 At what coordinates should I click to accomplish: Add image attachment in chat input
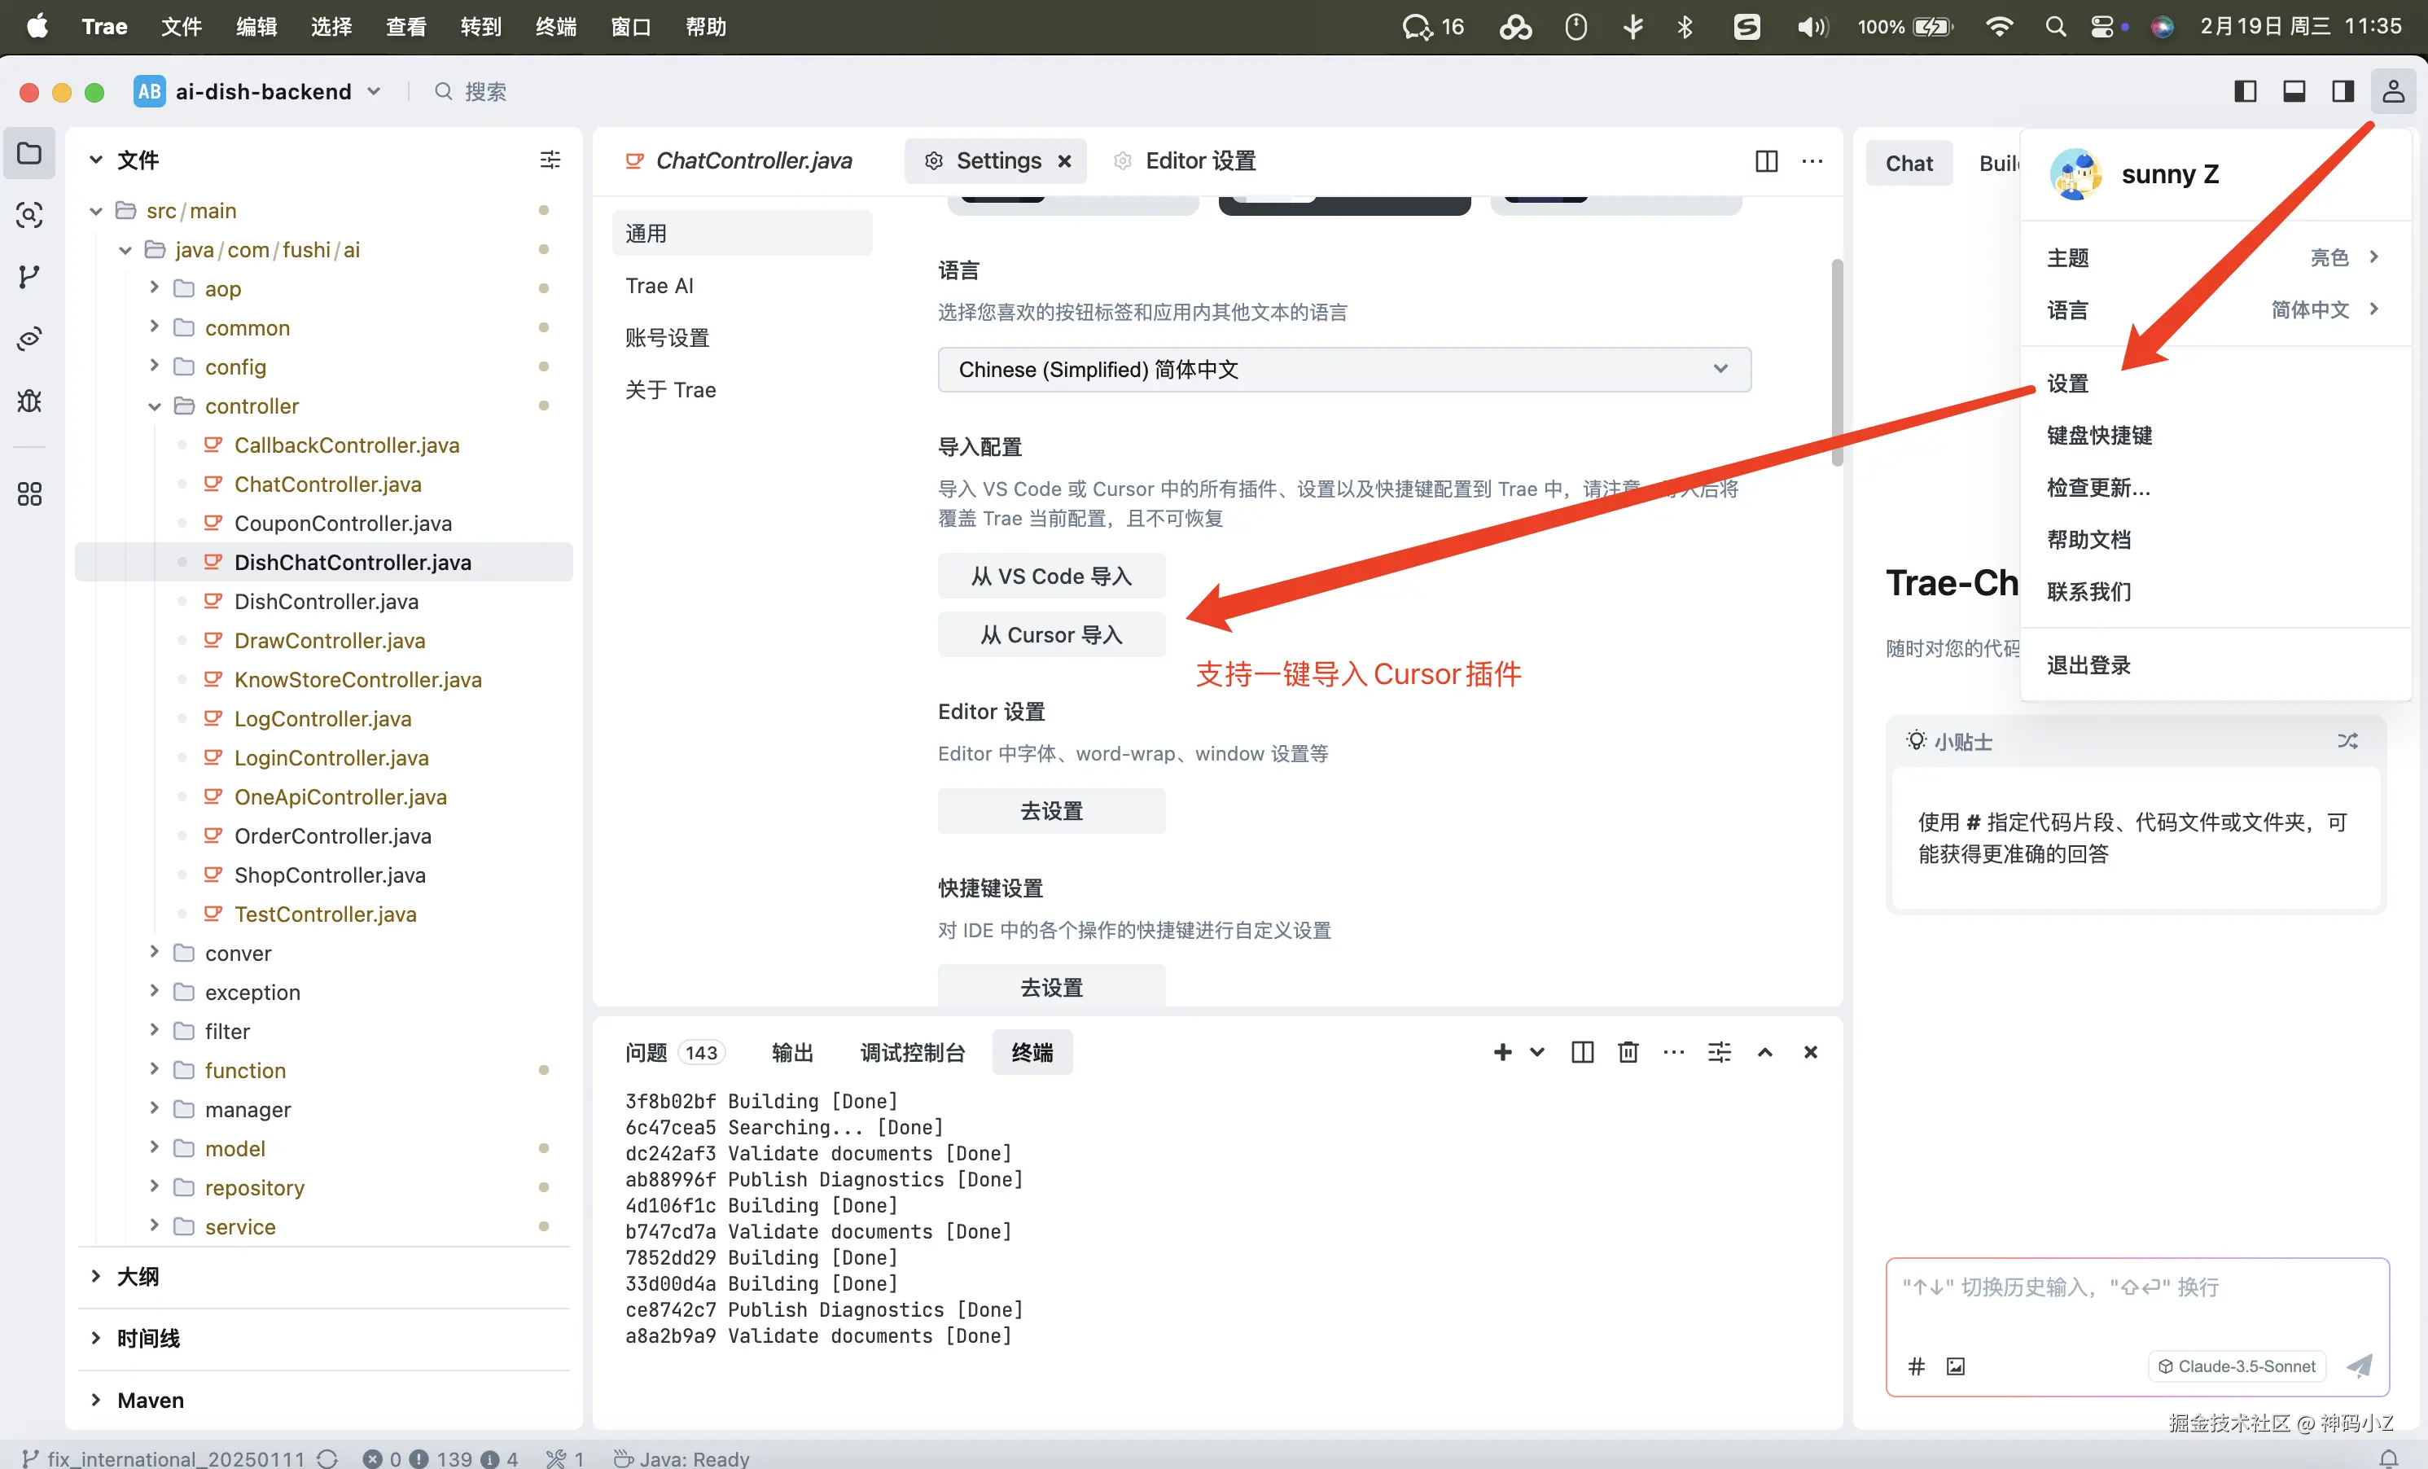pyautogui.click(x=1956, y=1366)
